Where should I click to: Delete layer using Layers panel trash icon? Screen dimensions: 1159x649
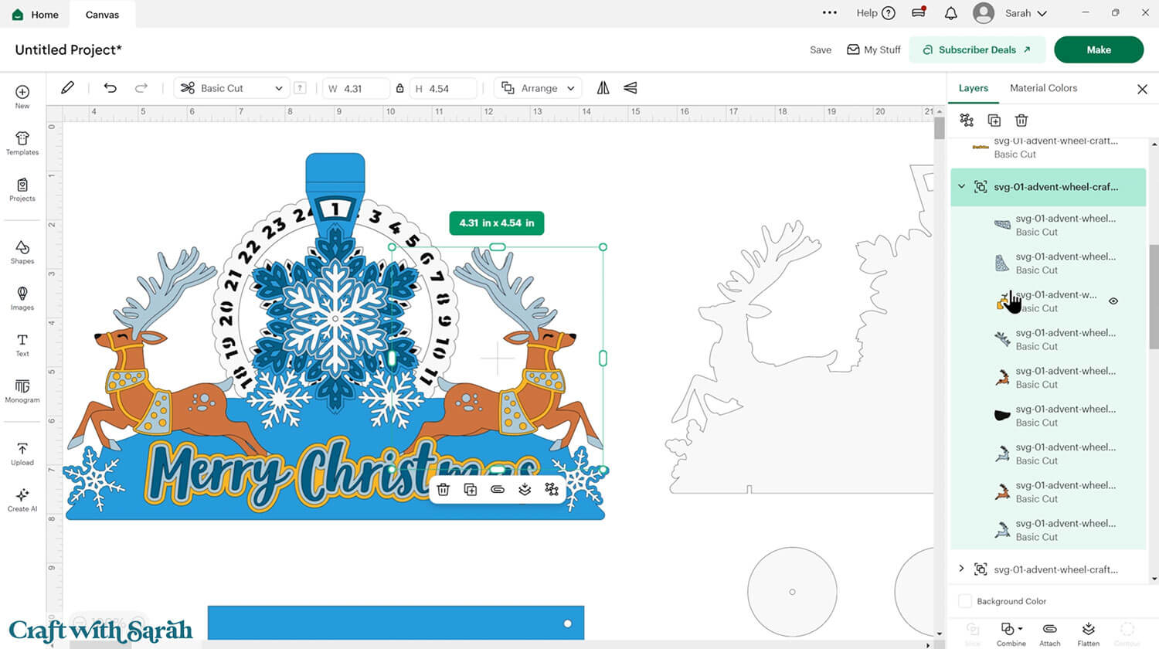pos(1021,121)
